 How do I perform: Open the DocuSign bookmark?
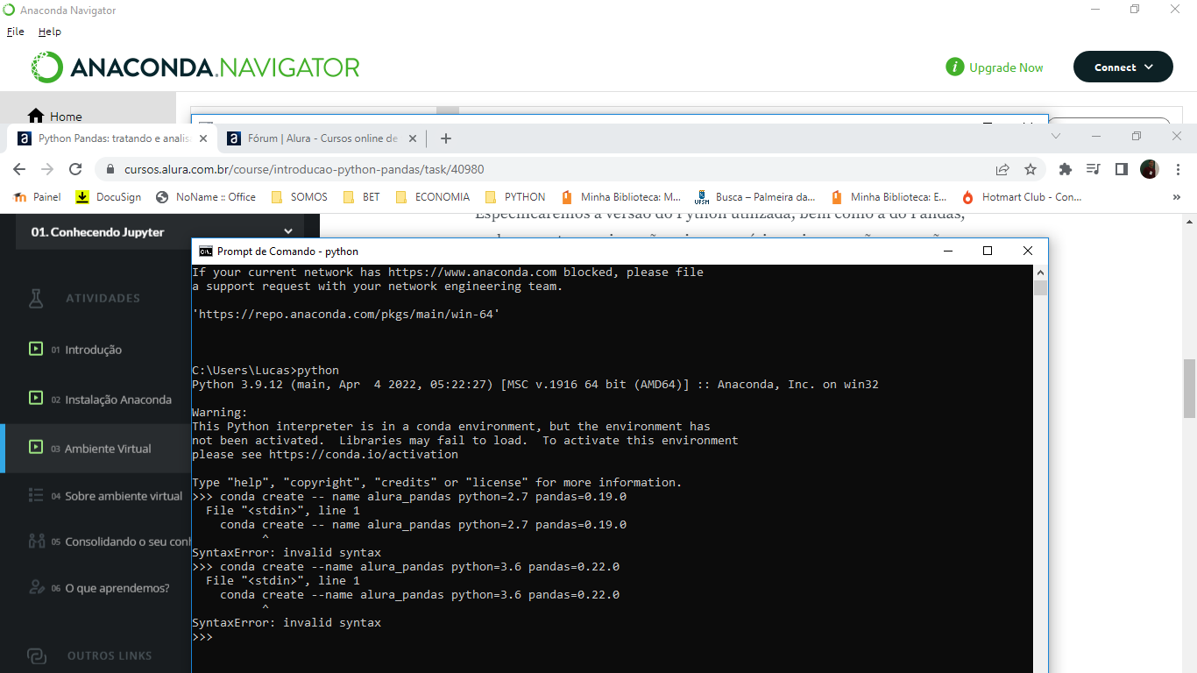click(x=109, y=197)
